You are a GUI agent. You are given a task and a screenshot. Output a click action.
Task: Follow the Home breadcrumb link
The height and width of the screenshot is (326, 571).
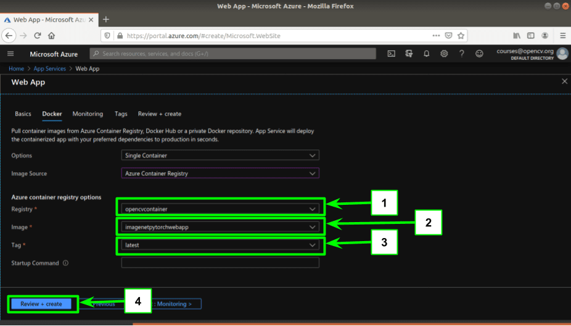pos(17,68)
